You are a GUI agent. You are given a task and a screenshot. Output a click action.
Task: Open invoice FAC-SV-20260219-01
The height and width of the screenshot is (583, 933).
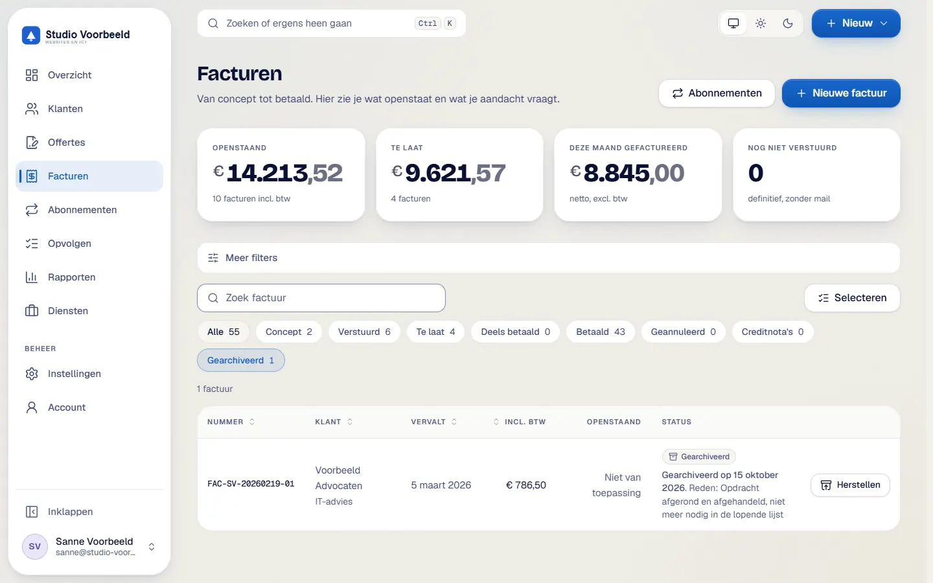(251, 484)
